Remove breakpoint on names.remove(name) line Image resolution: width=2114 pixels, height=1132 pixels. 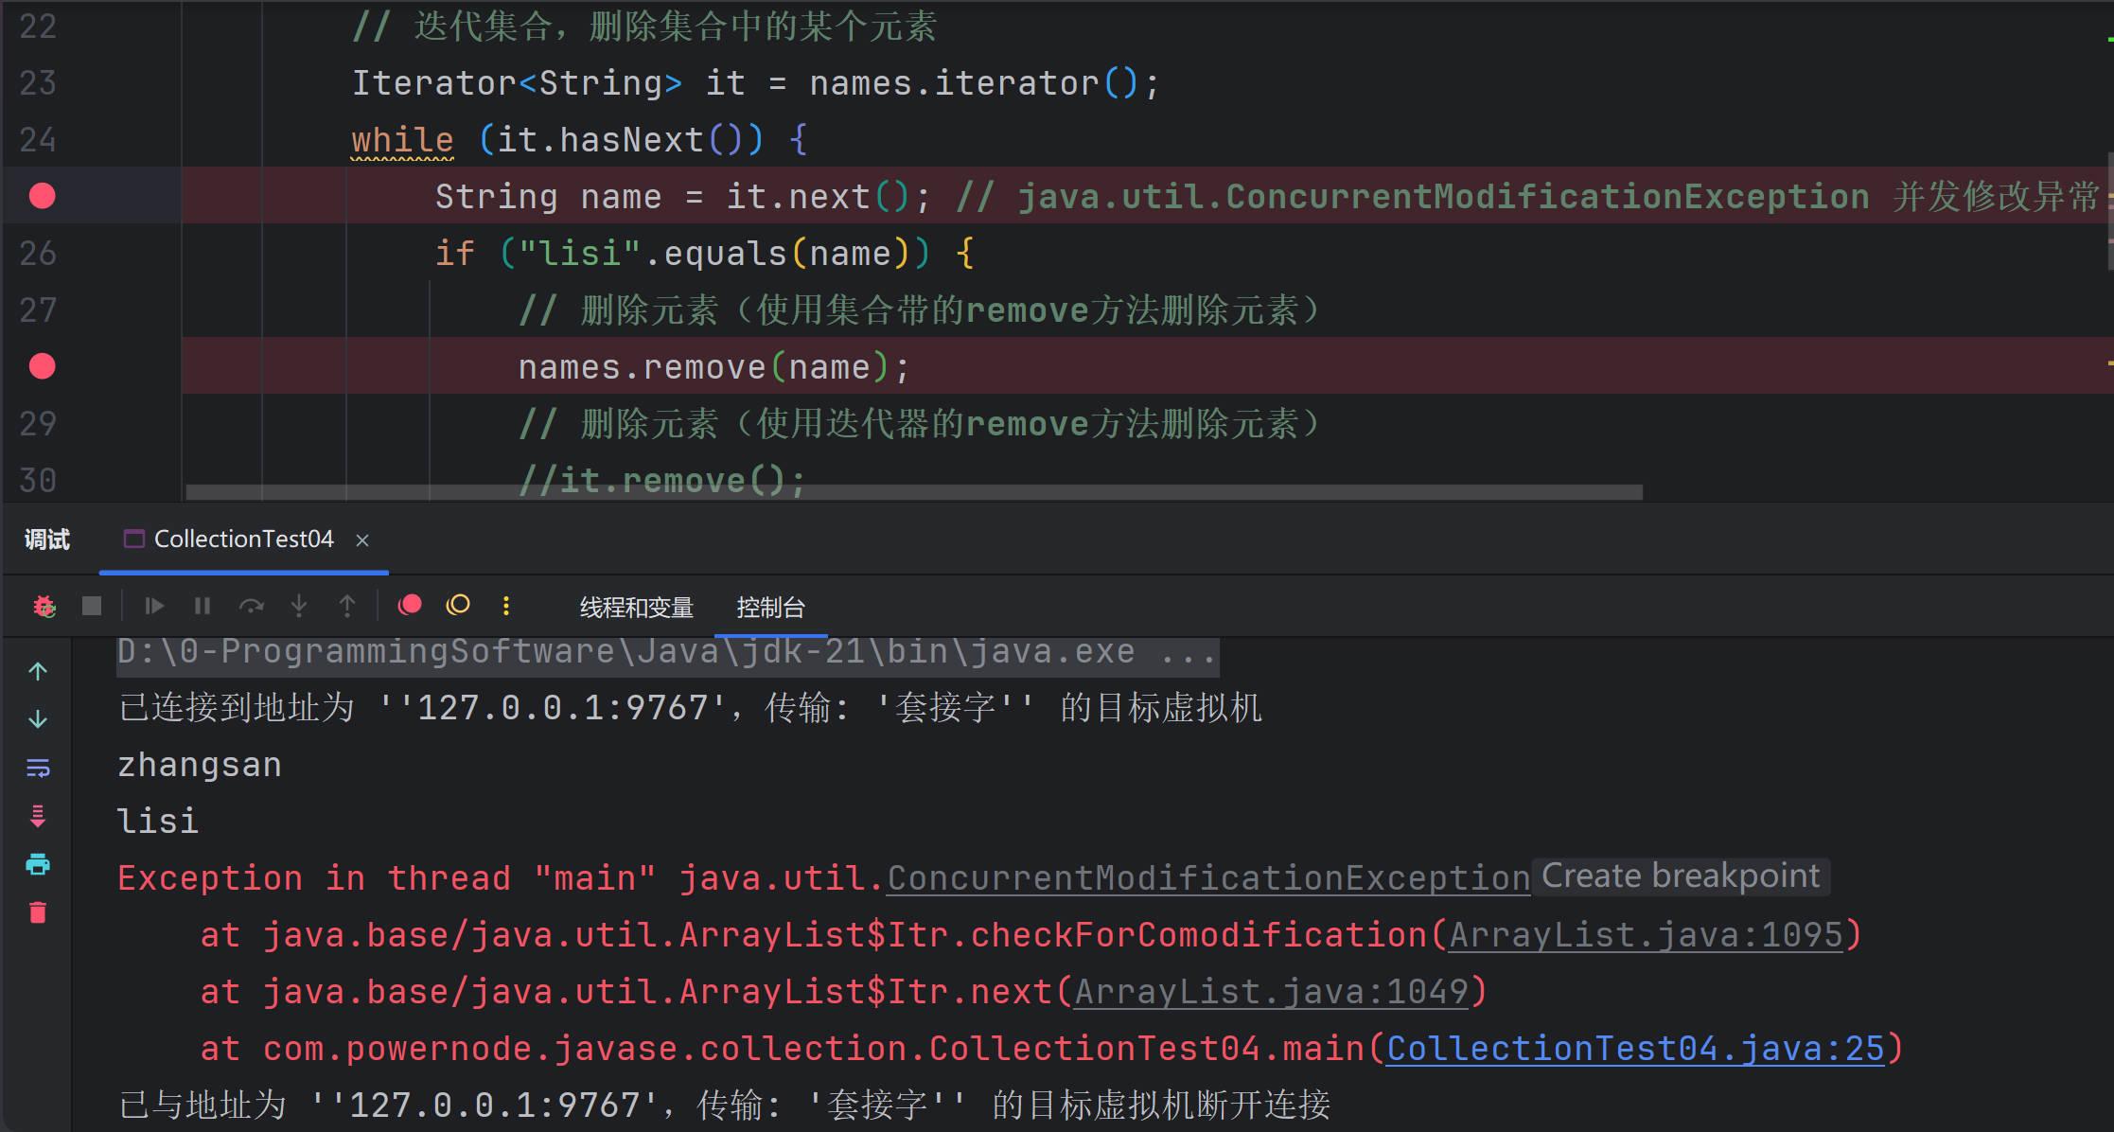coord(43,366)
